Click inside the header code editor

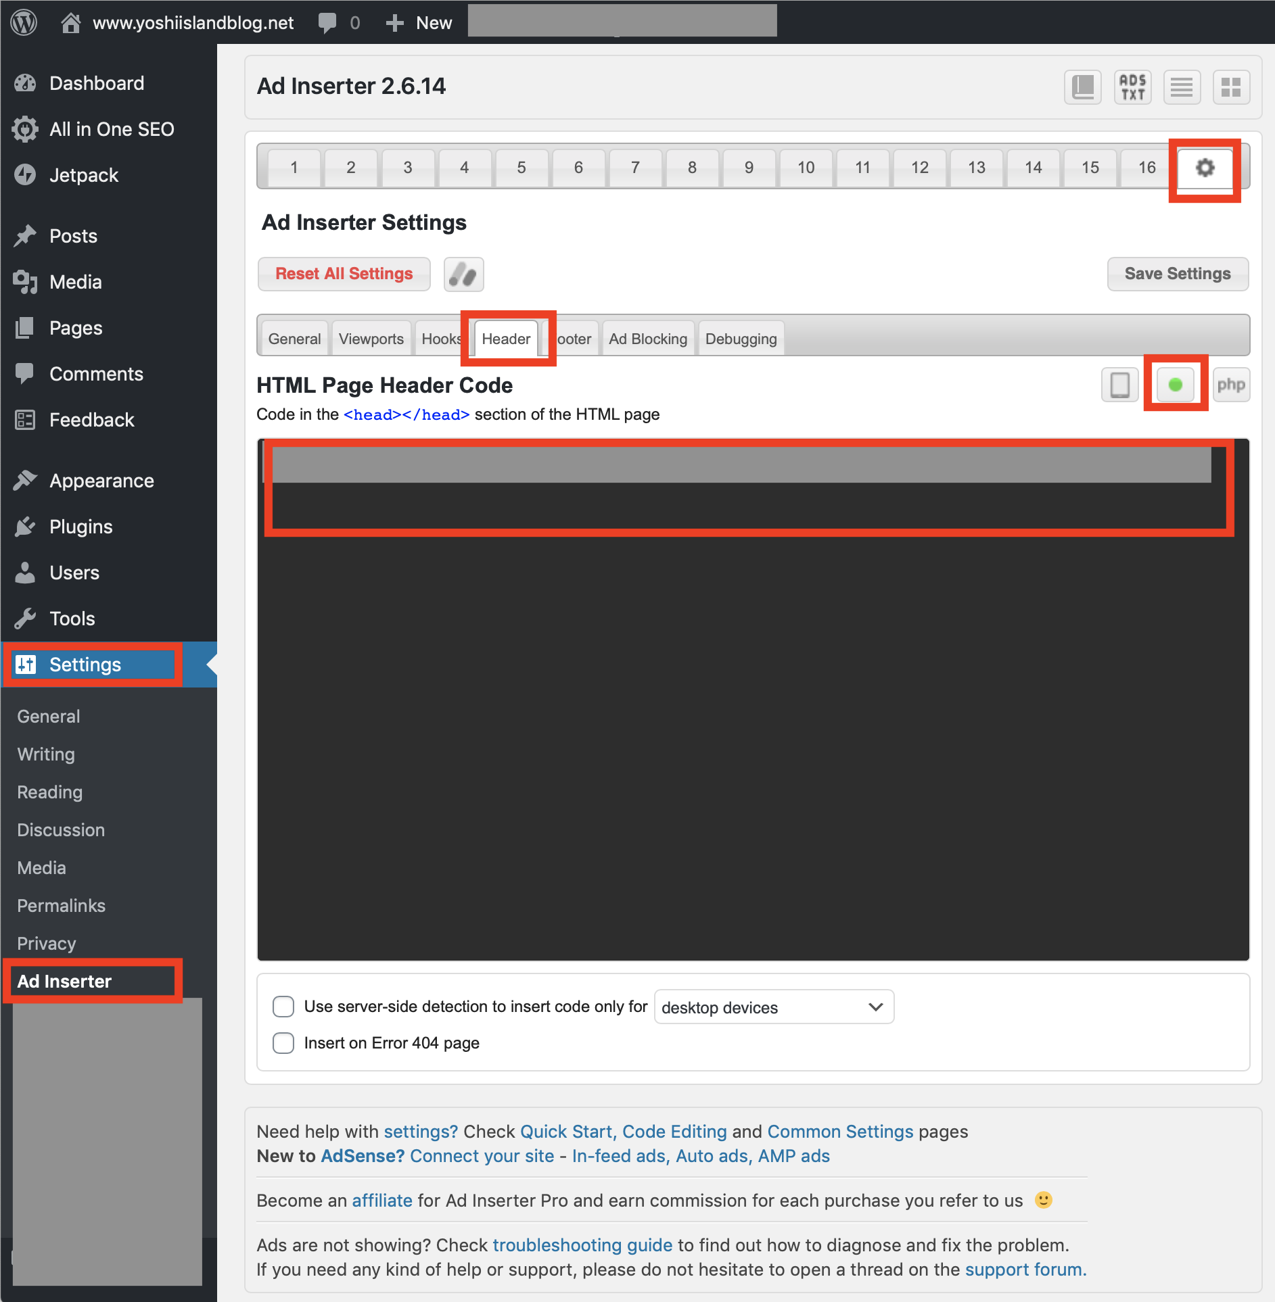click(x=753, y=700)
